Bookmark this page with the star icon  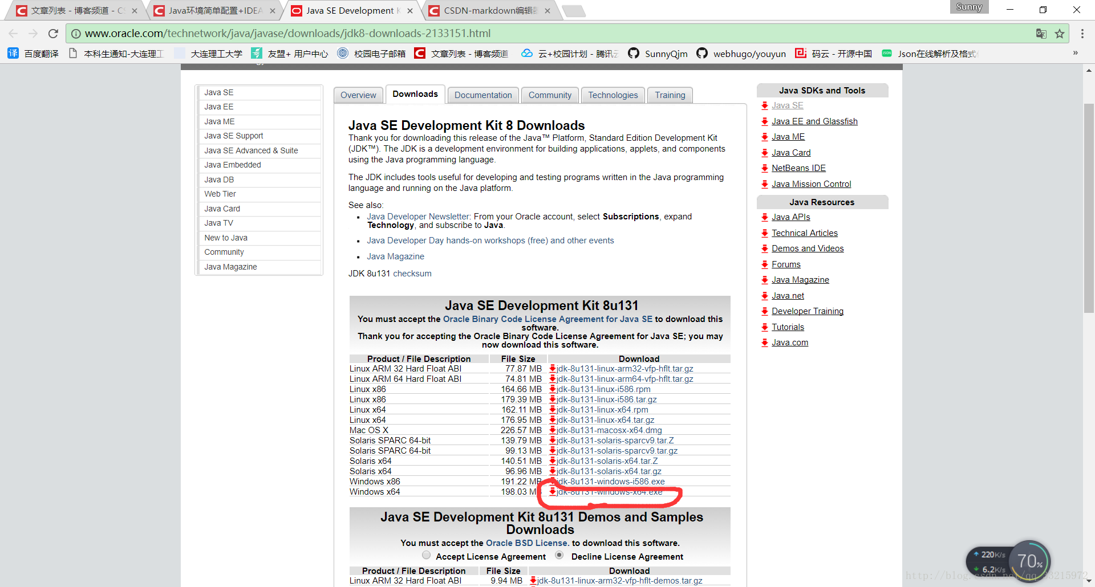1060,34
